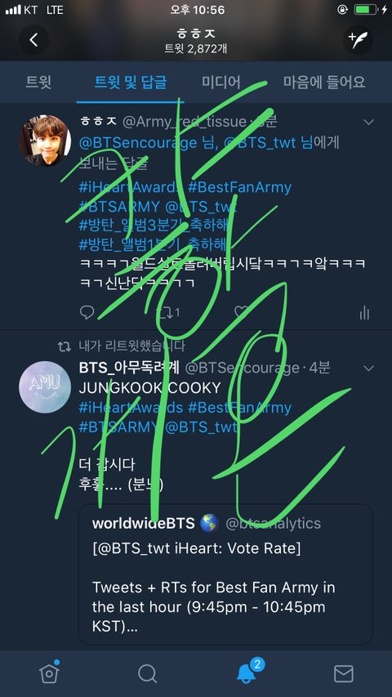Retweet the first tweet with 1 retweet
Image resolution: width=392 pixels, height=697 pixels.
pos(169,312)
